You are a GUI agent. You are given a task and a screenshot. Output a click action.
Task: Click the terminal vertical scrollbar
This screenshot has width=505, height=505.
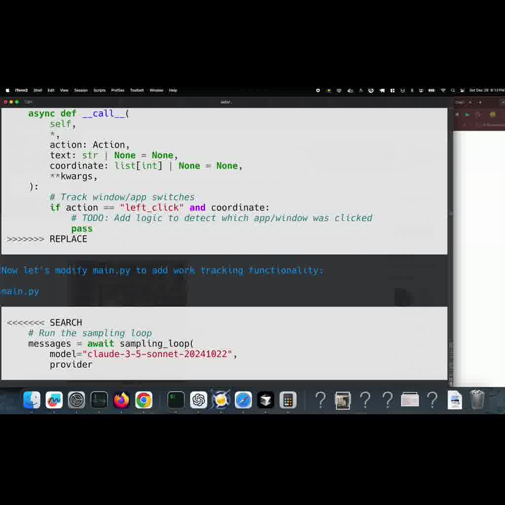pyautogui.click(x=451, y=247)
